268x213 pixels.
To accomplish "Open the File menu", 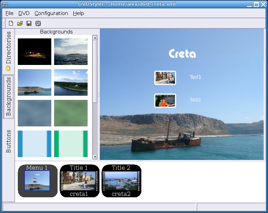I will (9, 13).
